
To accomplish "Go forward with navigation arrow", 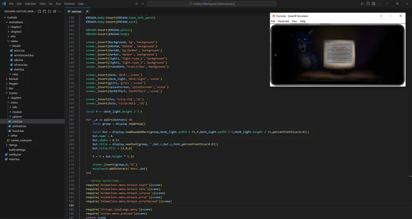I will (x=143, y=4).
